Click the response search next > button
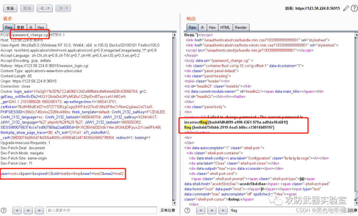This screenshot has width=358, height=216. tap(223, 210)
